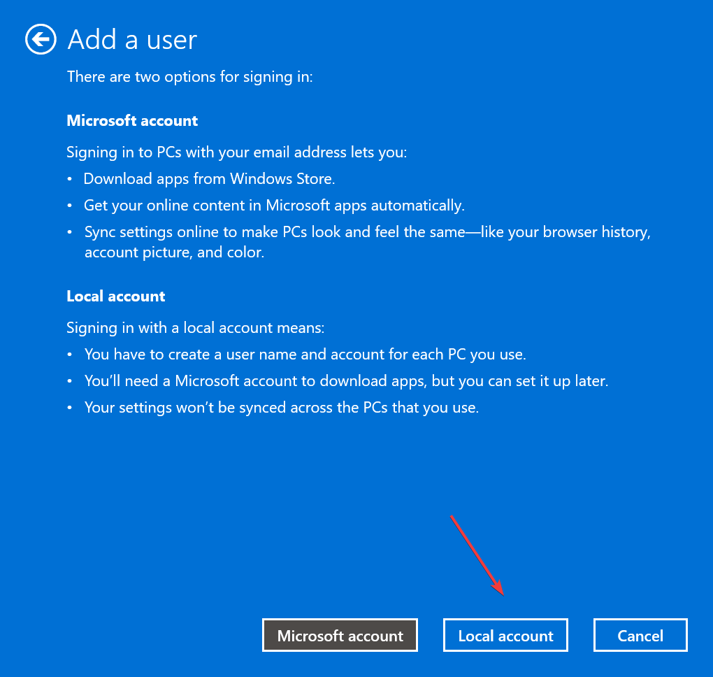Click 'Get your online content in Microsoft apps' bullet

274,206
